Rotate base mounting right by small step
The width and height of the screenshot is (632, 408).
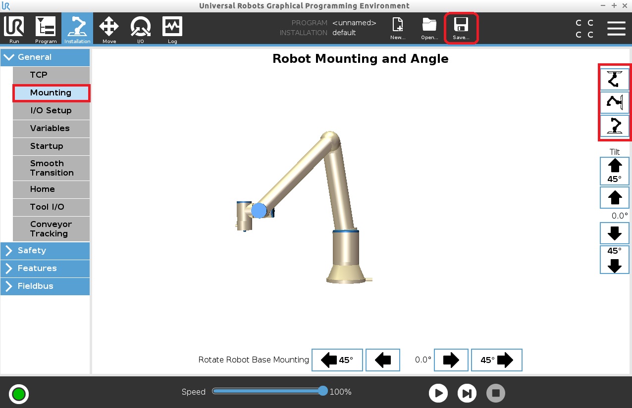pos(451,360)
